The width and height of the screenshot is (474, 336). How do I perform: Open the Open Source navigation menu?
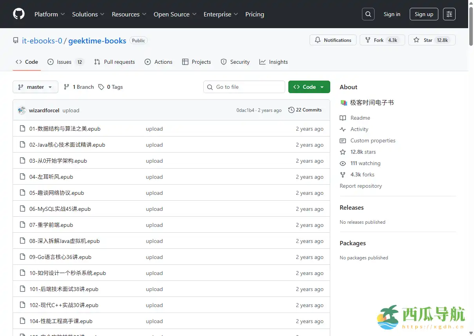click(x=175, y=14)
